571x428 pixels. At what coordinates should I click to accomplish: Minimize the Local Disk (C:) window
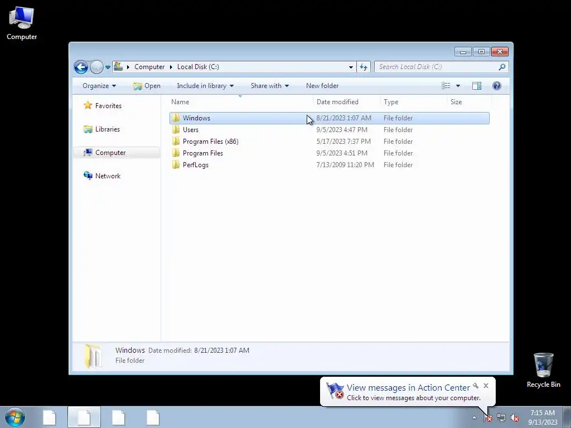[463, 52]
